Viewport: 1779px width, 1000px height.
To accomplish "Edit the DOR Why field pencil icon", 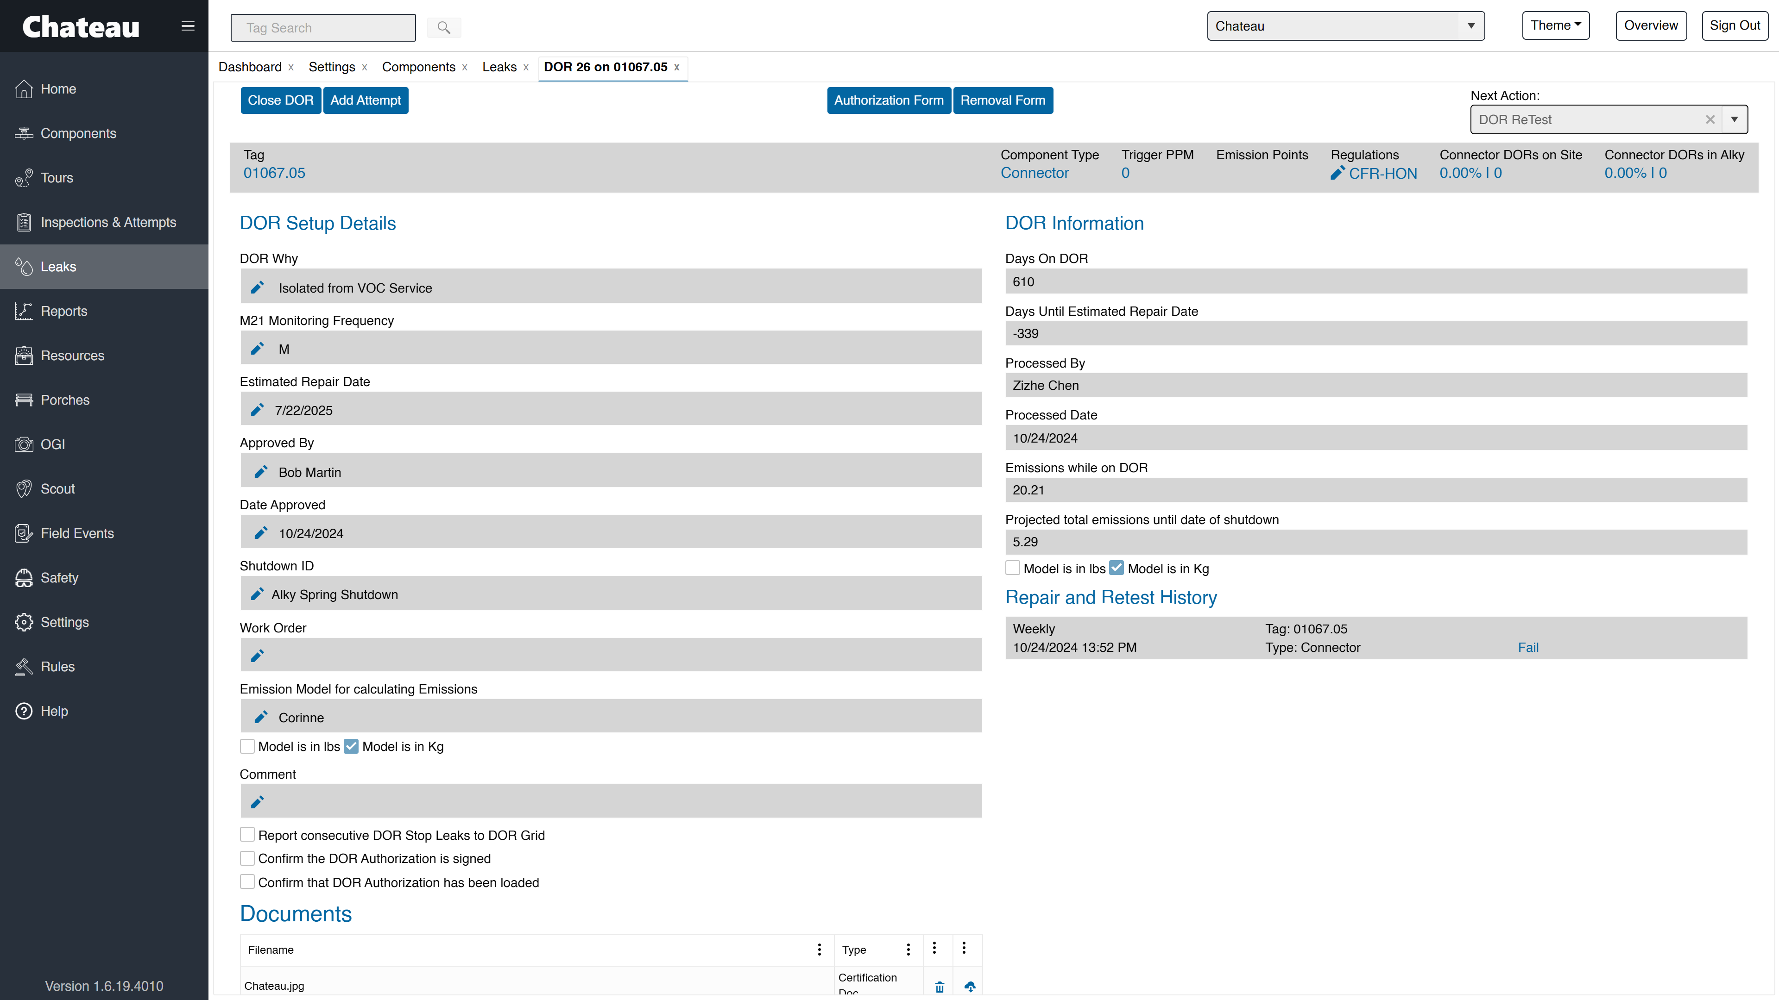I will tap(257, 287).
